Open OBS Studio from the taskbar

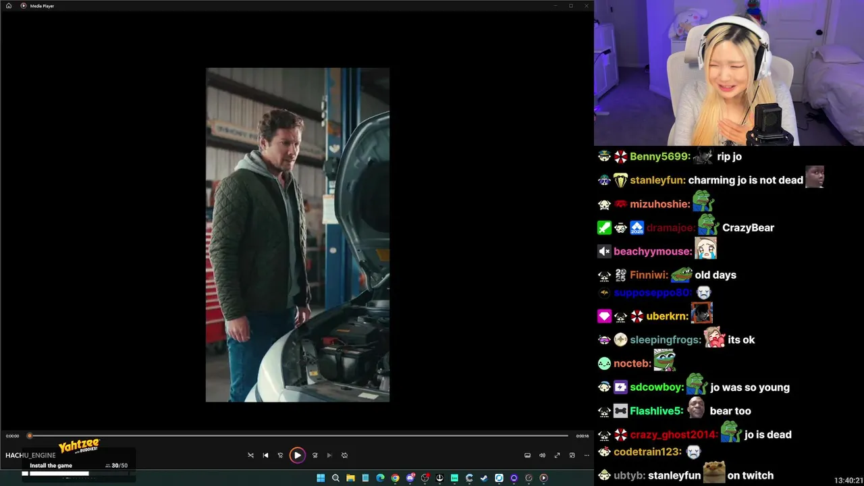pyautogui.click(x=425, y=478)
